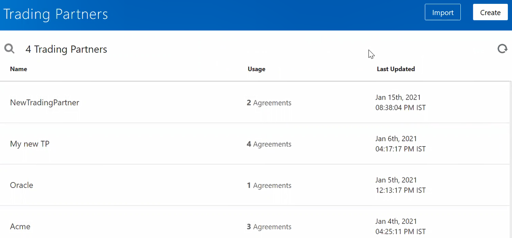Select the Acme trading partner
The height and width of the screenshot is (238, 512).
[20, 227]
